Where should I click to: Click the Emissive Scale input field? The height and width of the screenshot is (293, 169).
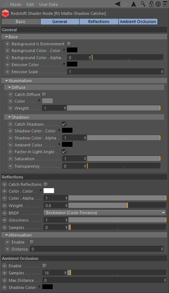pyautogui.click(x=115, y=72)
